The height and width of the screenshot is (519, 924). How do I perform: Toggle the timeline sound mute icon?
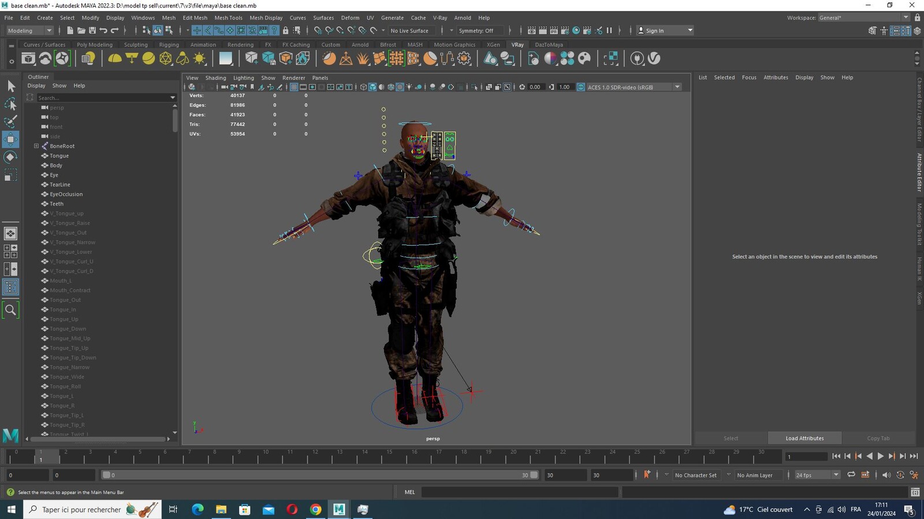886,475
